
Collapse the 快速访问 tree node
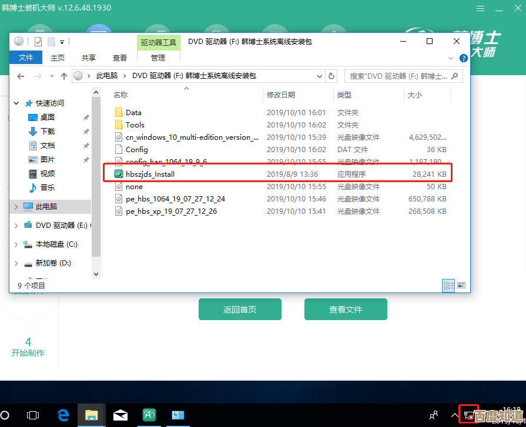pyautogui.click(x=16, y=103)
